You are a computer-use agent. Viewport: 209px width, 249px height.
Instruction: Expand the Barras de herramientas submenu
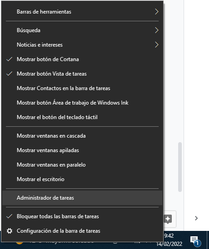[82, 12]
